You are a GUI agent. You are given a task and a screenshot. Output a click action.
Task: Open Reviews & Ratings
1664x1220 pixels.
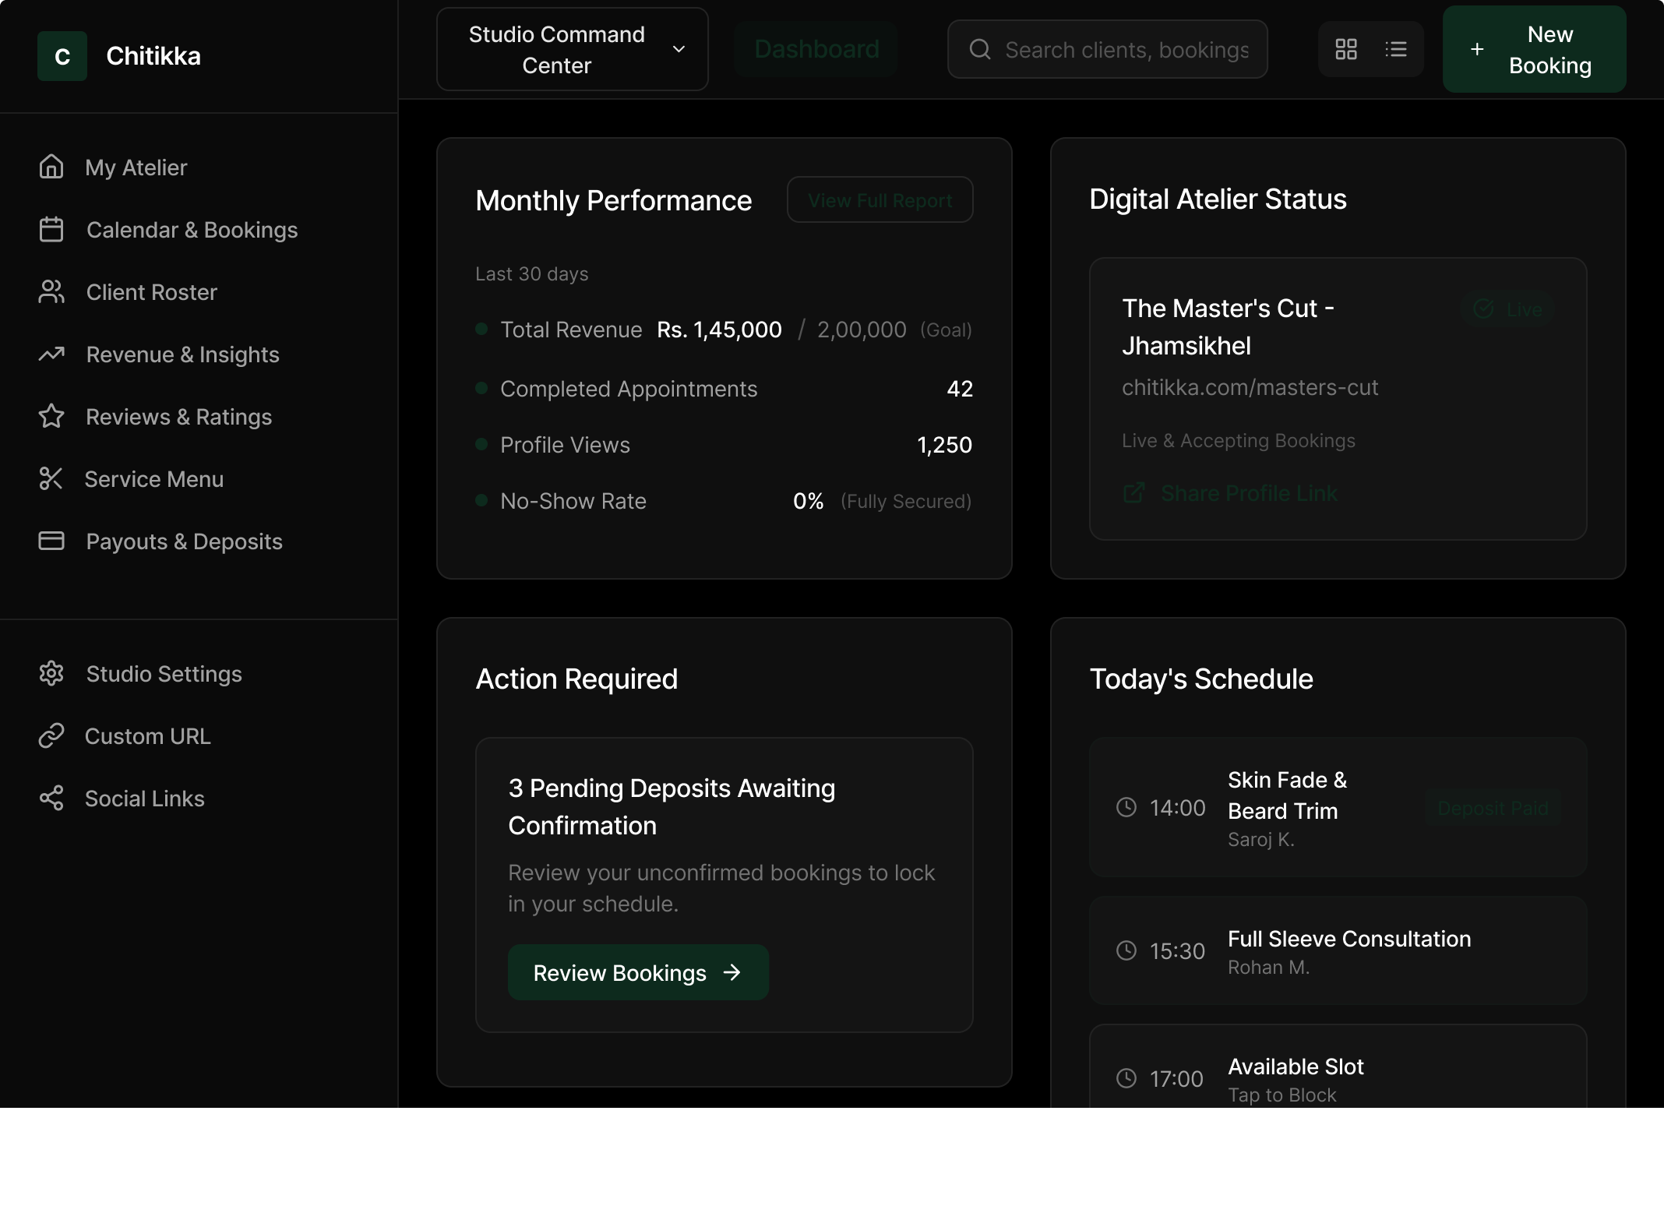199,416
